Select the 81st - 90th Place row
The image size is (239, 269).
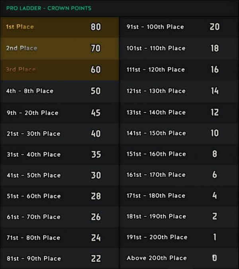pos(60,258)
